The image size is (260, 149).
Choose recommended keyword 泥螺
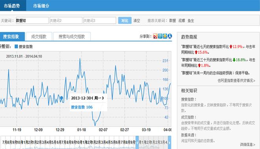[x=182, y=20]
